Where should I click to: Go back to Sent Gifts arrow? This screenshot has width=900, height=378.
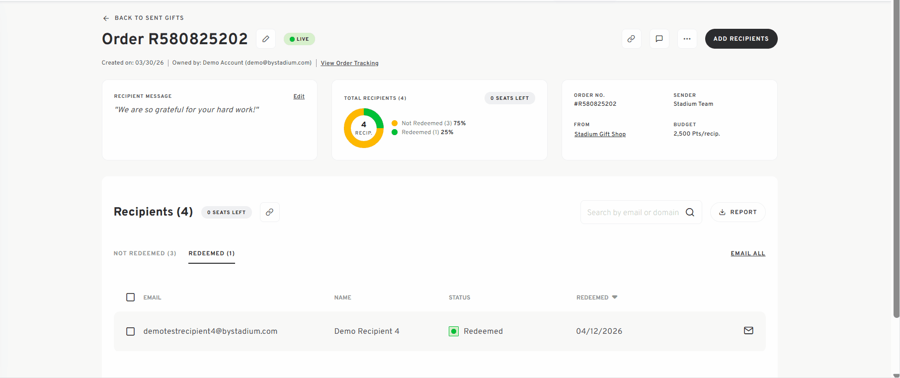coord(106,18)
